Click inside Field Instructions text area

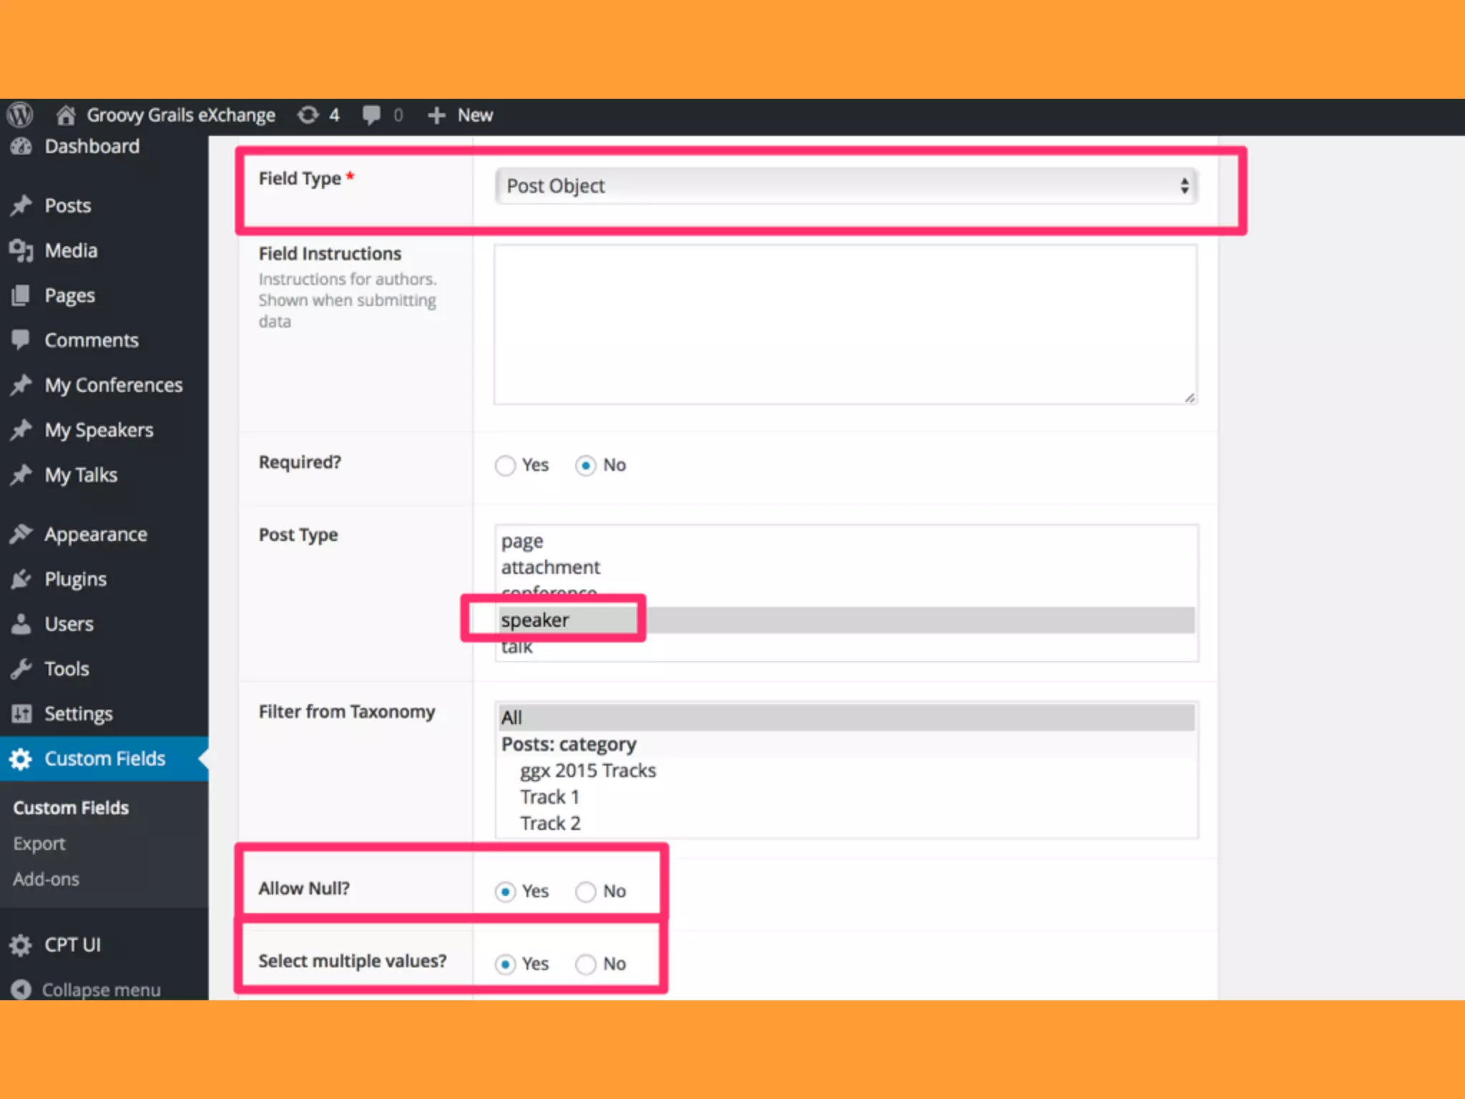pos(846,324)
